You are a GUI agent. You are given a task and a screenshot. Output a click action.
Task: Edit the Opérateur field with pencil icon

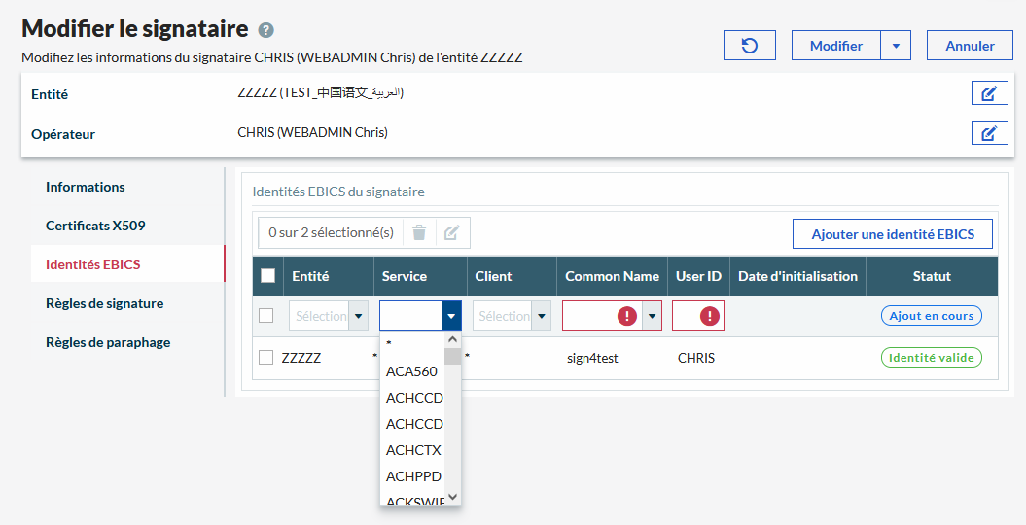[x=989, y=133]
